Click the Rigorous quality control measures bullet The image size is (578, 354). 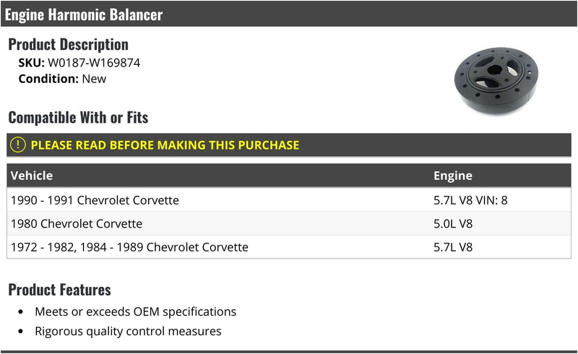128,331
